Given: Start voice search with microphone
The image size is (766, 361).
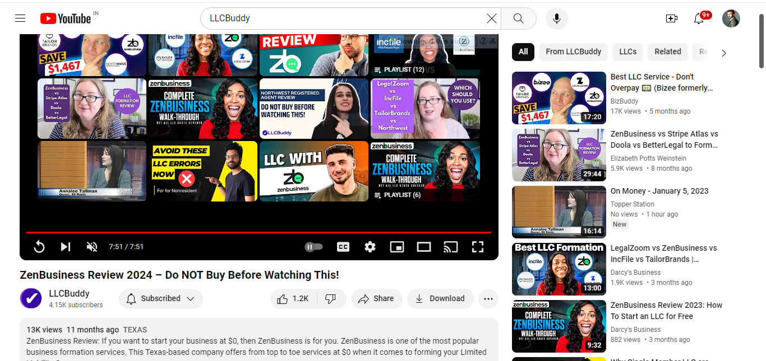Looking at the screenshot, I should tap(557, 18).
